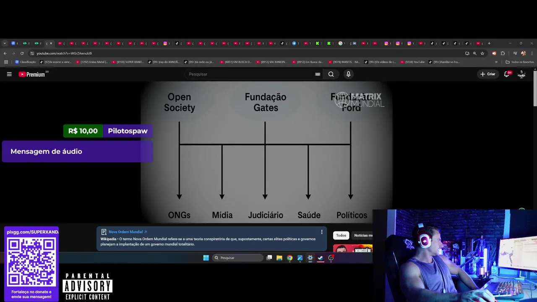Open site information icon in address bar
Viewport: 537px width, 302px height.
click(32, 53)
